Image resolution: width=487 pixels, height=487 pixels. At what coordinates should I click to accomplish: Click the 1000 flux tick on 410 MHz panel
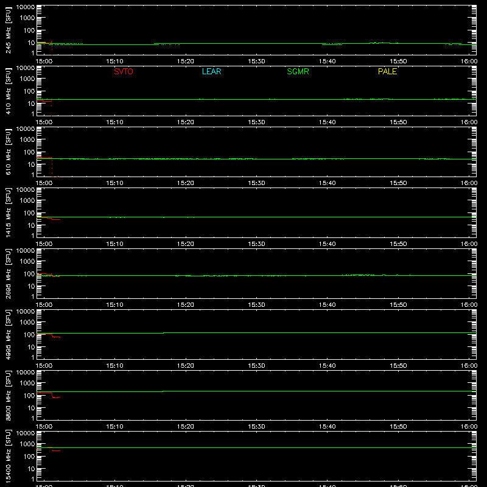point(27,79)
